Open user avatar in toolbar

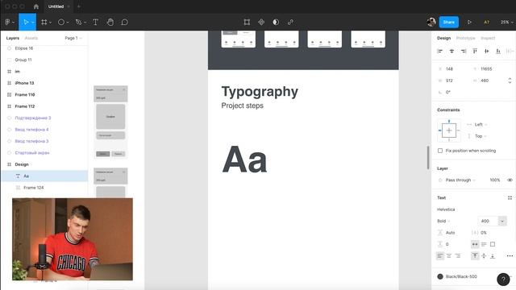[431, 22]
